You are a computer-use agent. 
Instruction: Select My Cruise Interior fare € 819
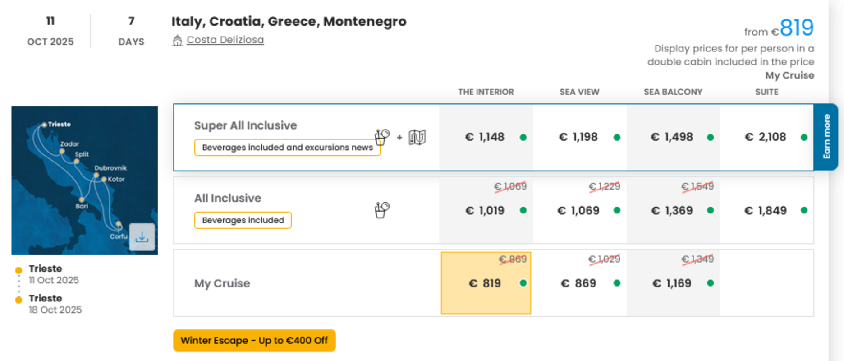click(486, 283)
